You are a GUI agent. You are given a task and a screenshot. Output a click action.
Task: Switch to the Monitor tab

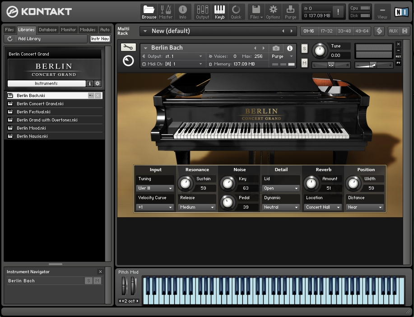68,30
